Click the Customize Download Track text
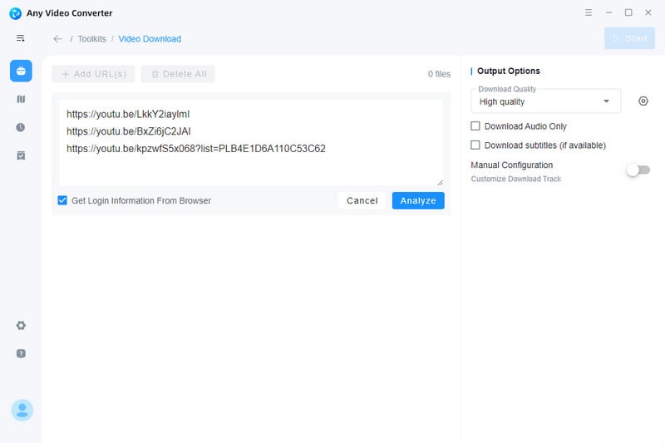 point(515,179)
